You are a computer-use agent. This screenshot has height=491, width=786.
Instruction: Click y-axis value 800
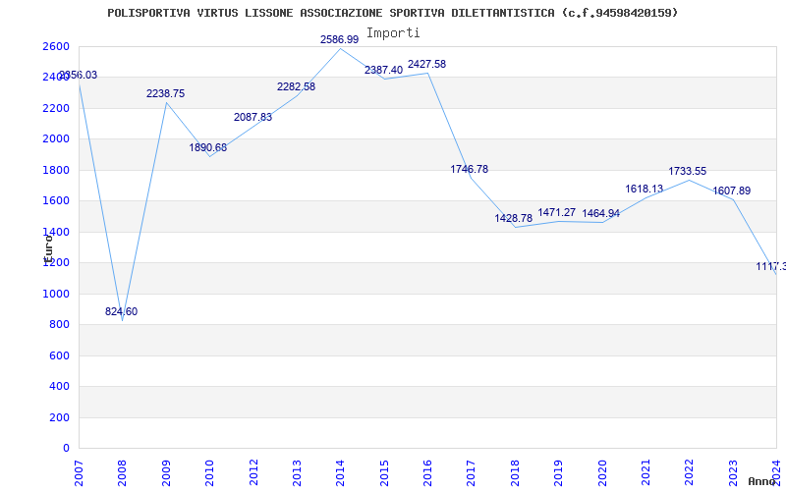59,325
